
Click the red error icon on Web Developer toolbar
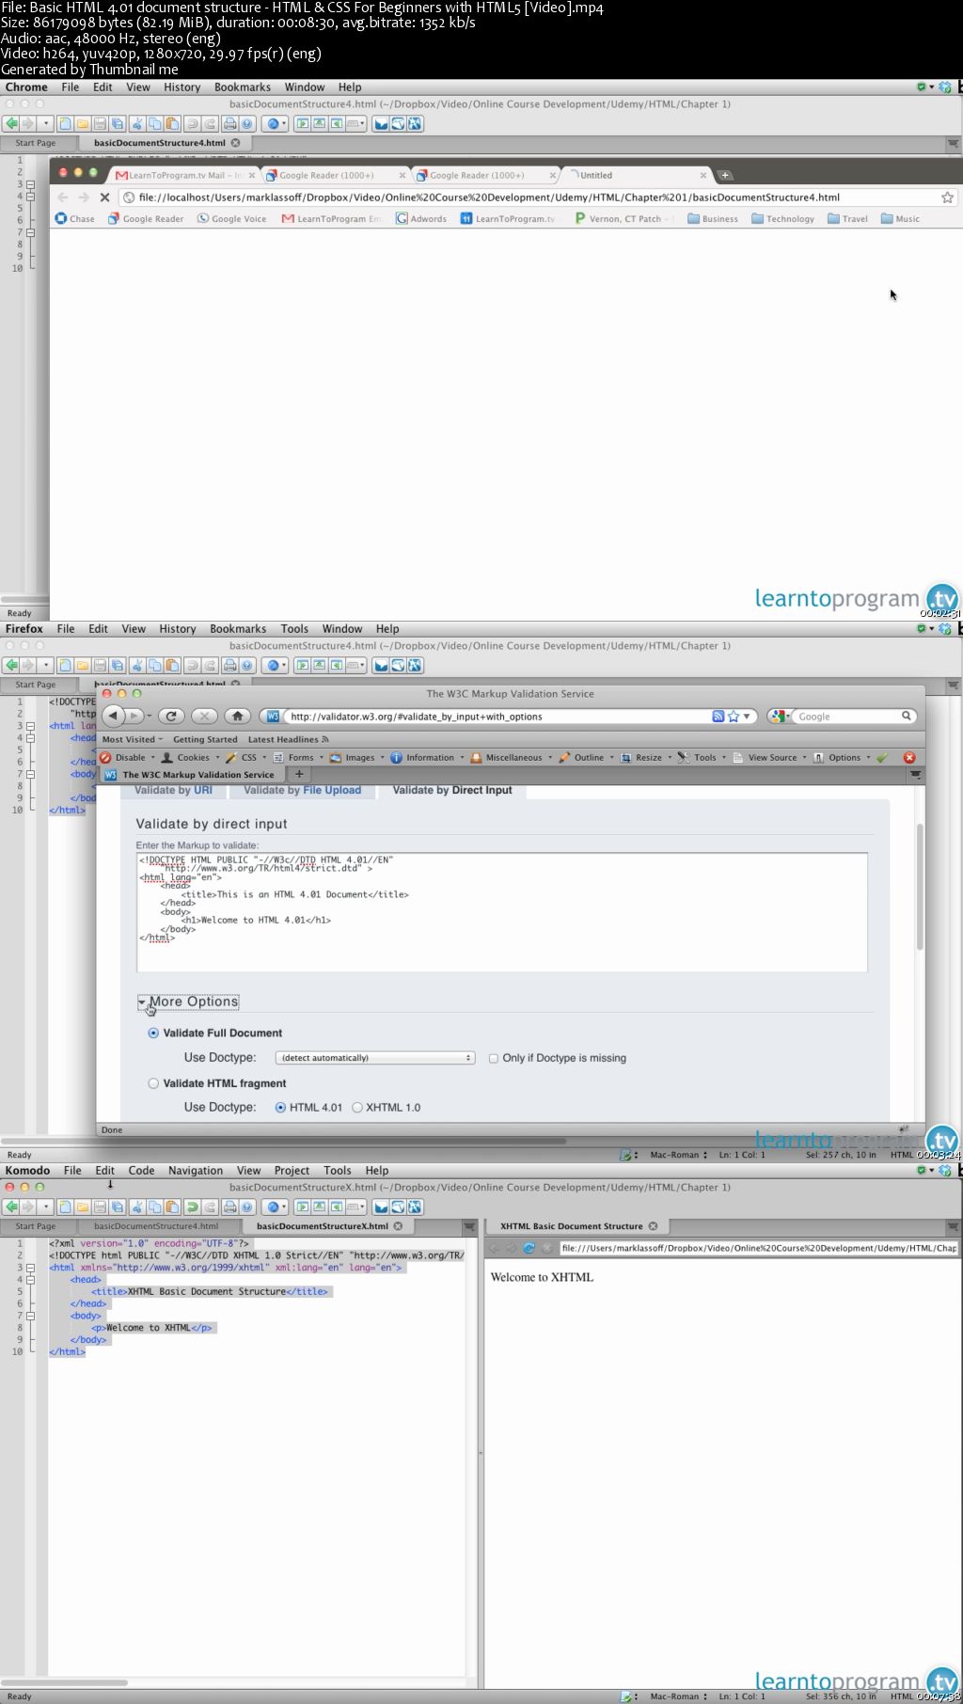pyautogui.click(x=908, y=757)
